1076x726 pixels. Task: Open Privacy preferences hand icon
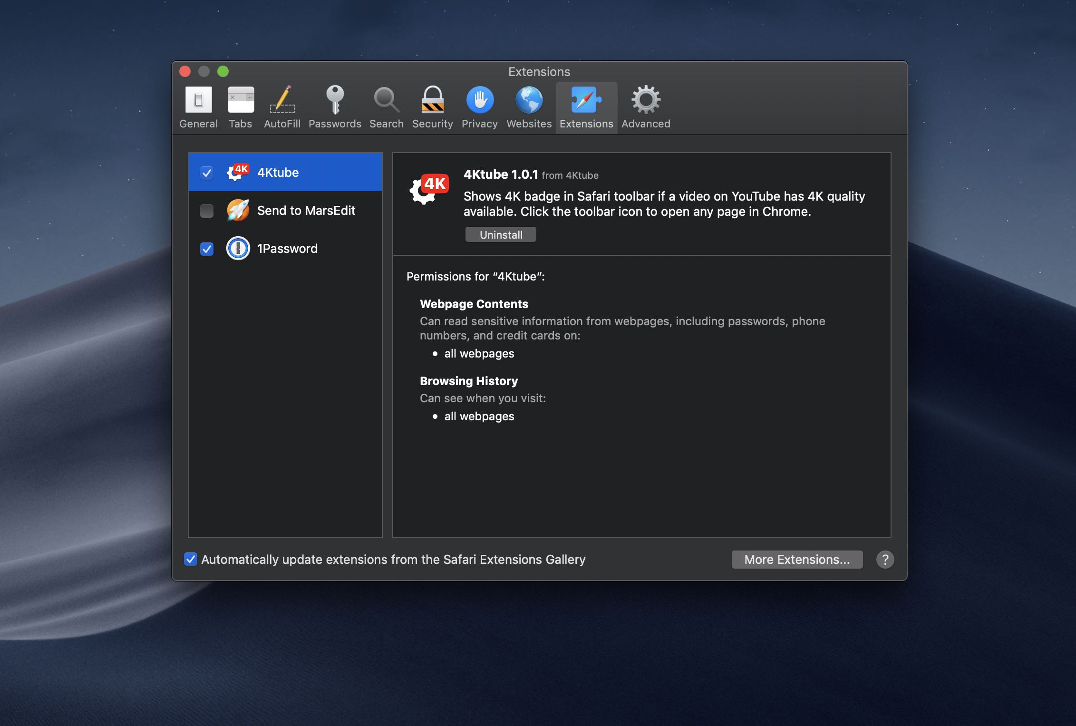coord(479,100)
